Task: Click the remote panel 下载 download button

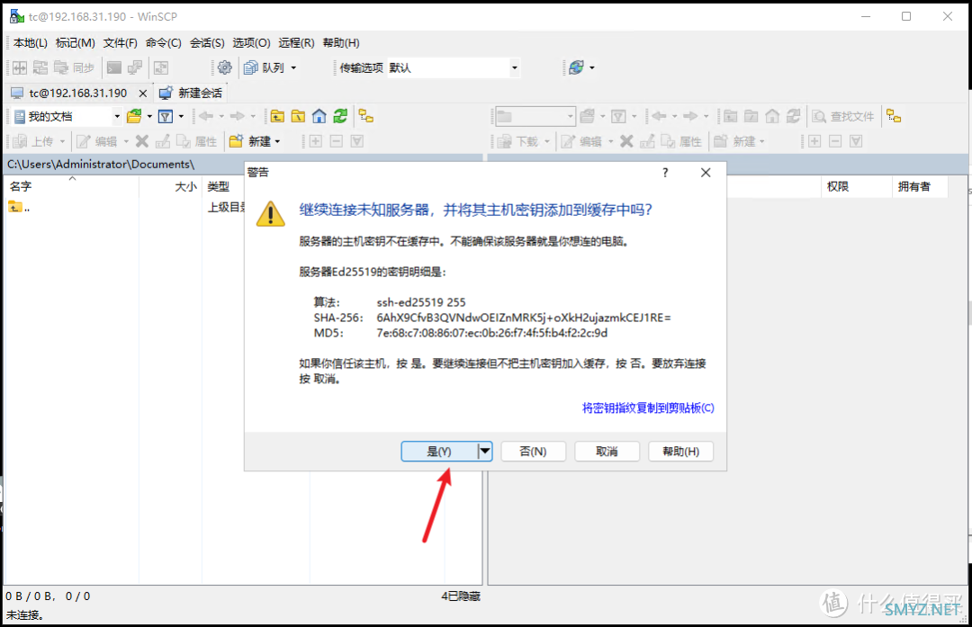Action: coord(518,141)
